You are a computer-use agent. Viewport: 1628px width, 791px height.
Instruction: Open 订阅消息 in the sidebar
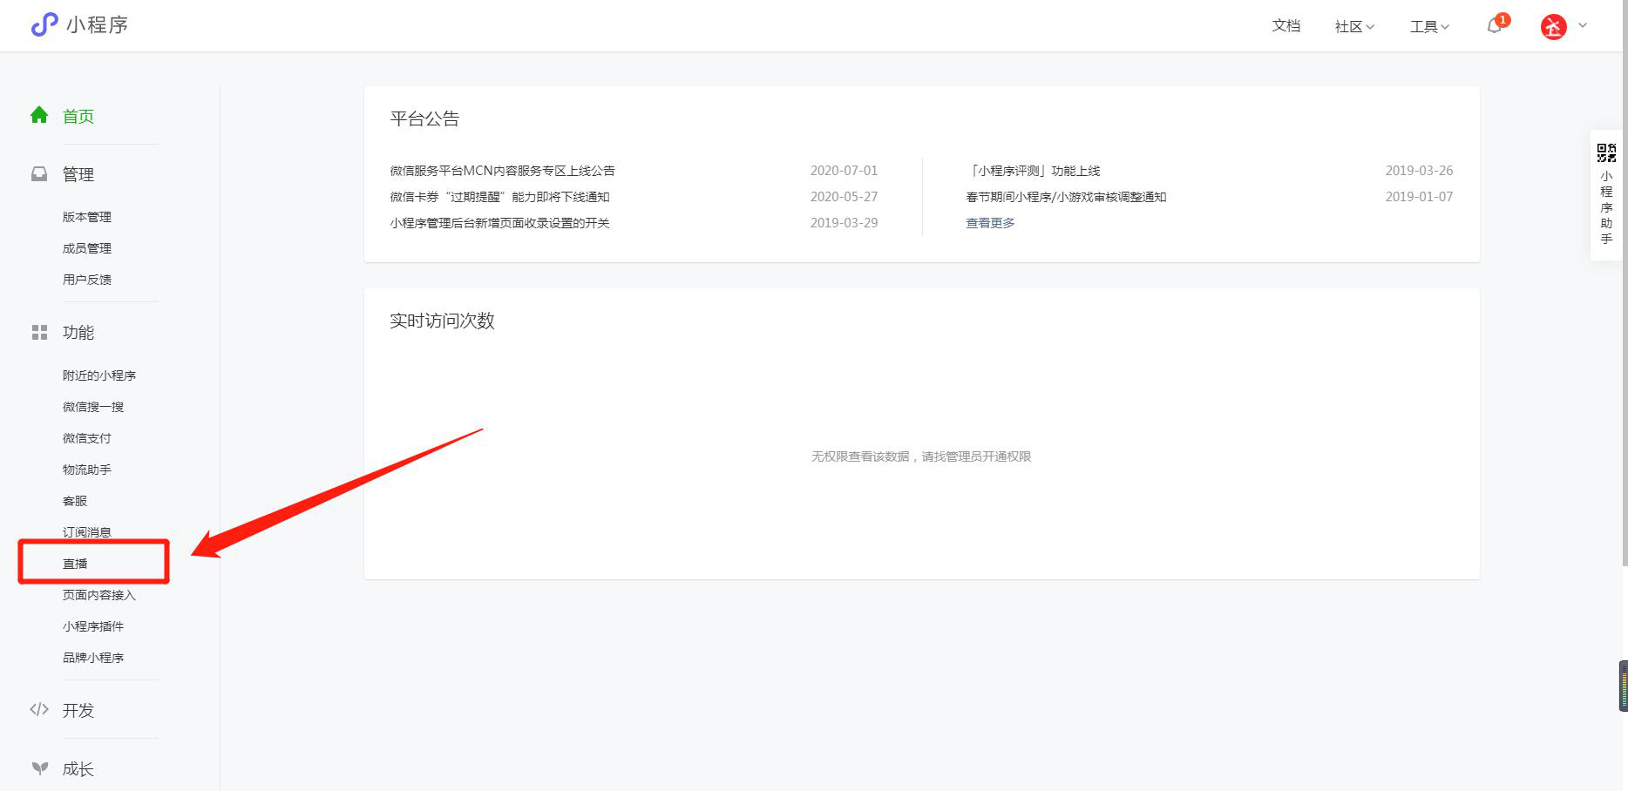(87, 532)
